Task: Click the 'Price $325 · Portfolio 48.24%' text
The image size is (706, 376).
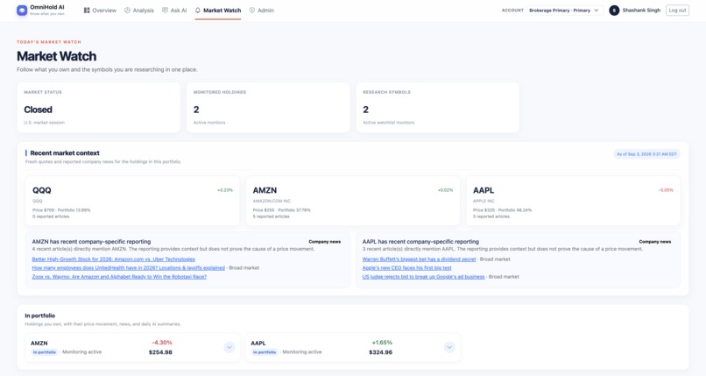Action: [502, 210]
